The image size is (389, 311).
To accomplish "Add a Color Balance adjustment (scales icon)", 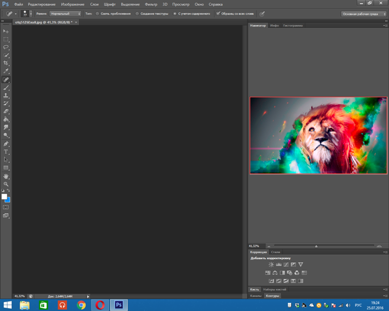I will tap(275, 273).
